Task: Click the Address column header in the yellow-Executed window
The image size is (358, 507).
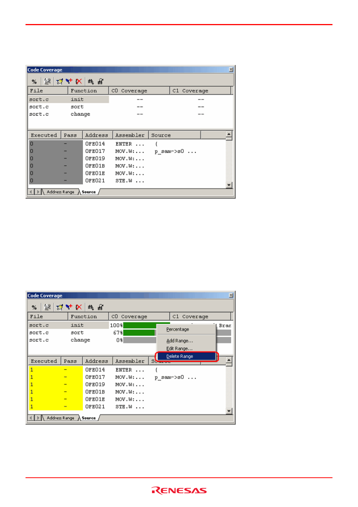Action: pos(98,361)
